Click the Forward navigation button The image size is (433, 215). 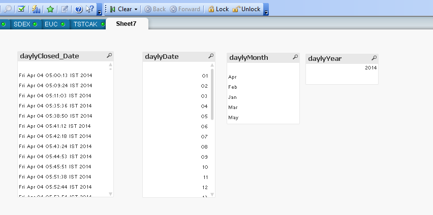coord(185,9)
